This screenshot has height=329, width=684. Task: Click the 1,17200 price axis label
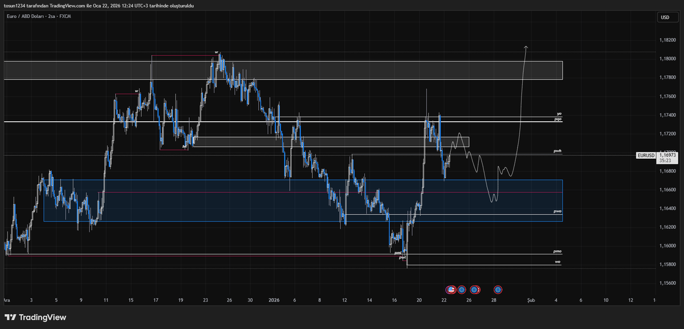tap(667, 134)
